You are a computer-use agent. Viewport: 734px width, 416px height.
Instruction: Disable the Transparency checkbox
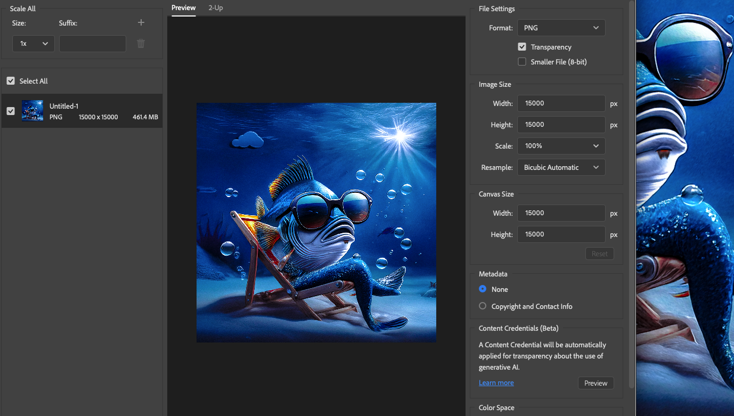point(522,47)
